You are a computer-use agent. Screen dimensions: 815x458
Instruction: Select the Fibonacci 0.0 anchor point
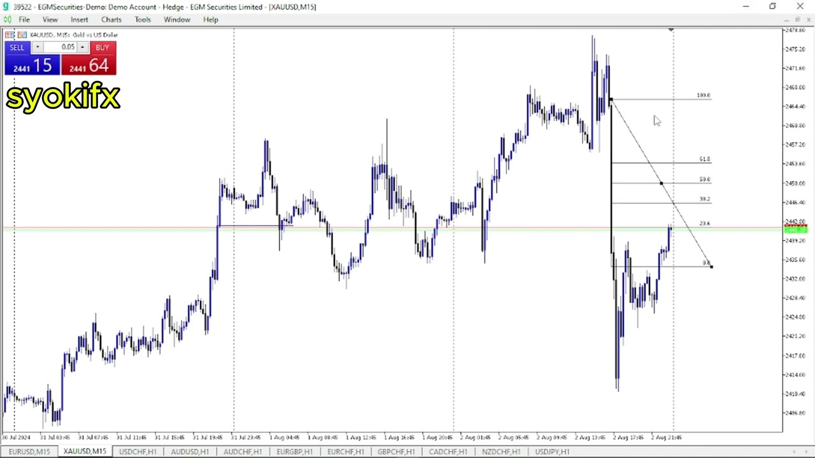point(711,267)
